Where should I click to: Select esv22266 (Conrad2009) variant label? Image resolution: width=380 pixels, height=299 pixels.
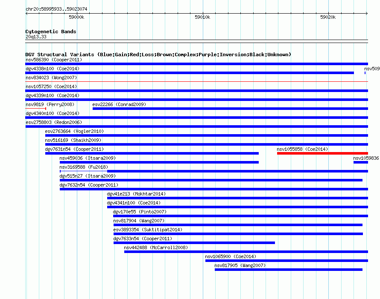click(119, 104)
